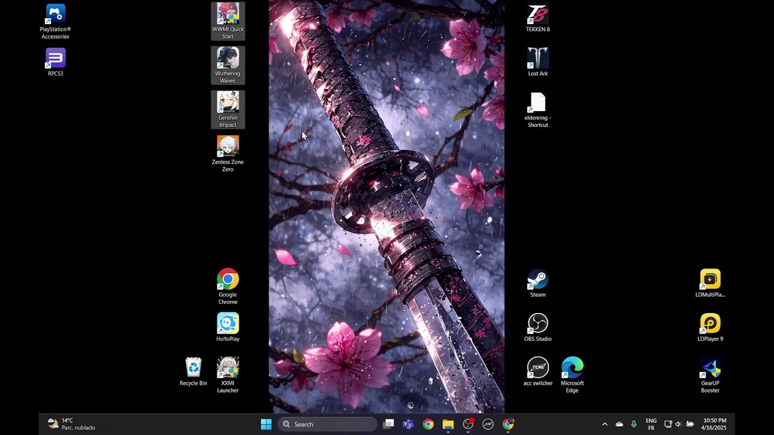Switch to OBS Studio taskbar icon
Screen dimensions: 774x435
pyautogui.click(x=468, y=424)
